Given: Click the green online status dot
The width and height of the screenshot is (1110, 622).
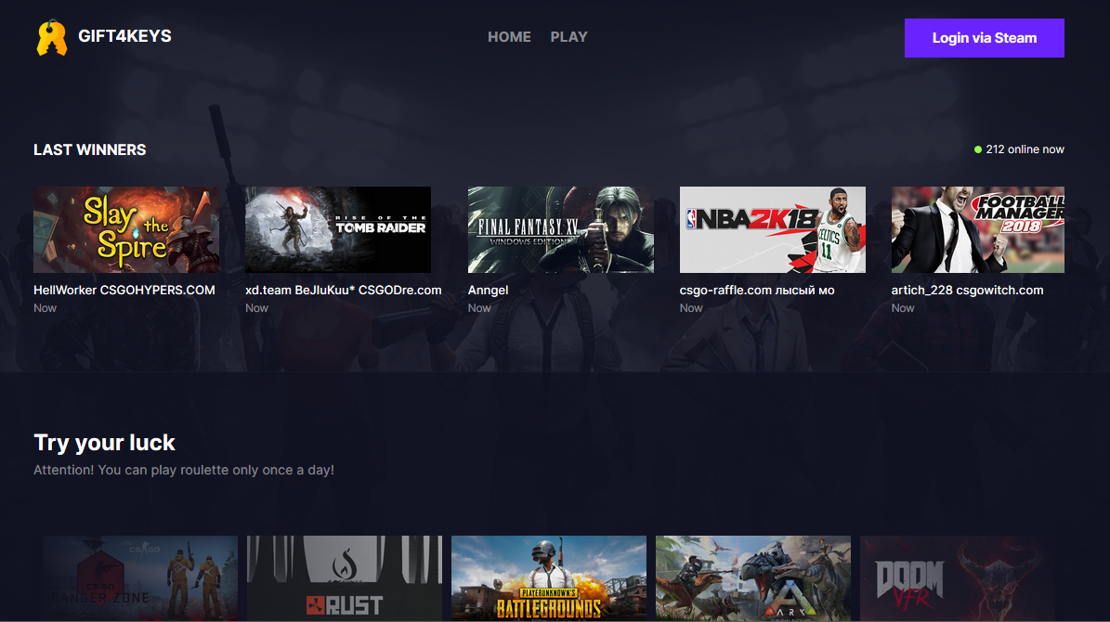Looking at the screenshot, I should (x=977, y=149).
